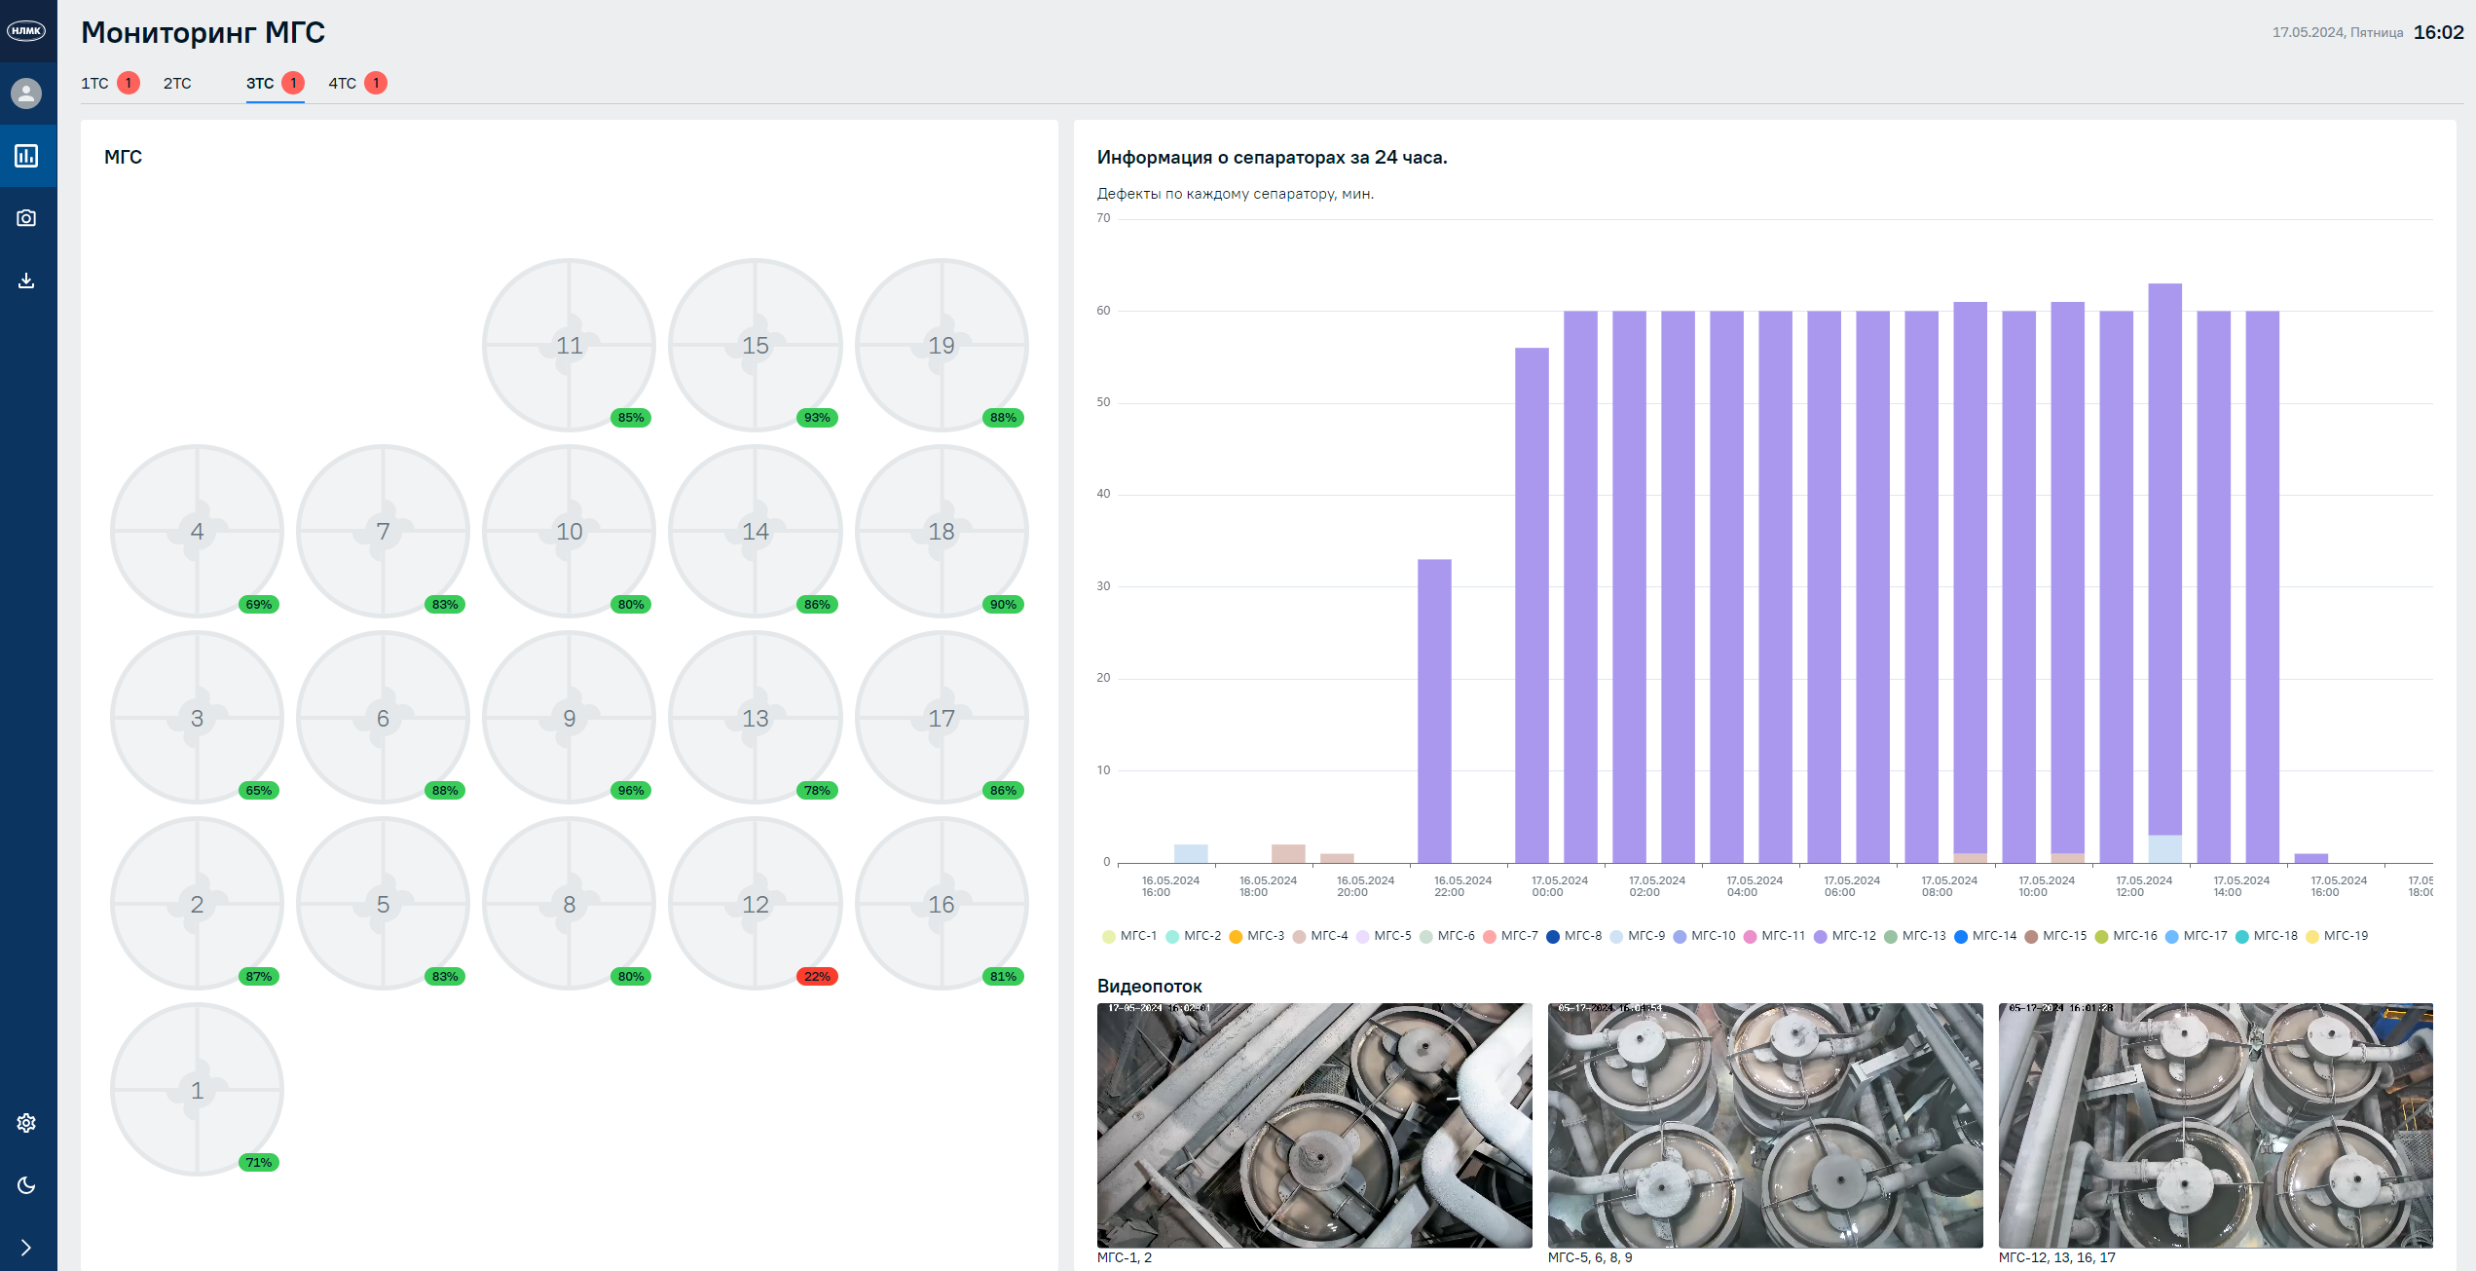This screenshot has width=2476, height=1271.
Task: Select separator 17 circle
Action: (942, 718)
